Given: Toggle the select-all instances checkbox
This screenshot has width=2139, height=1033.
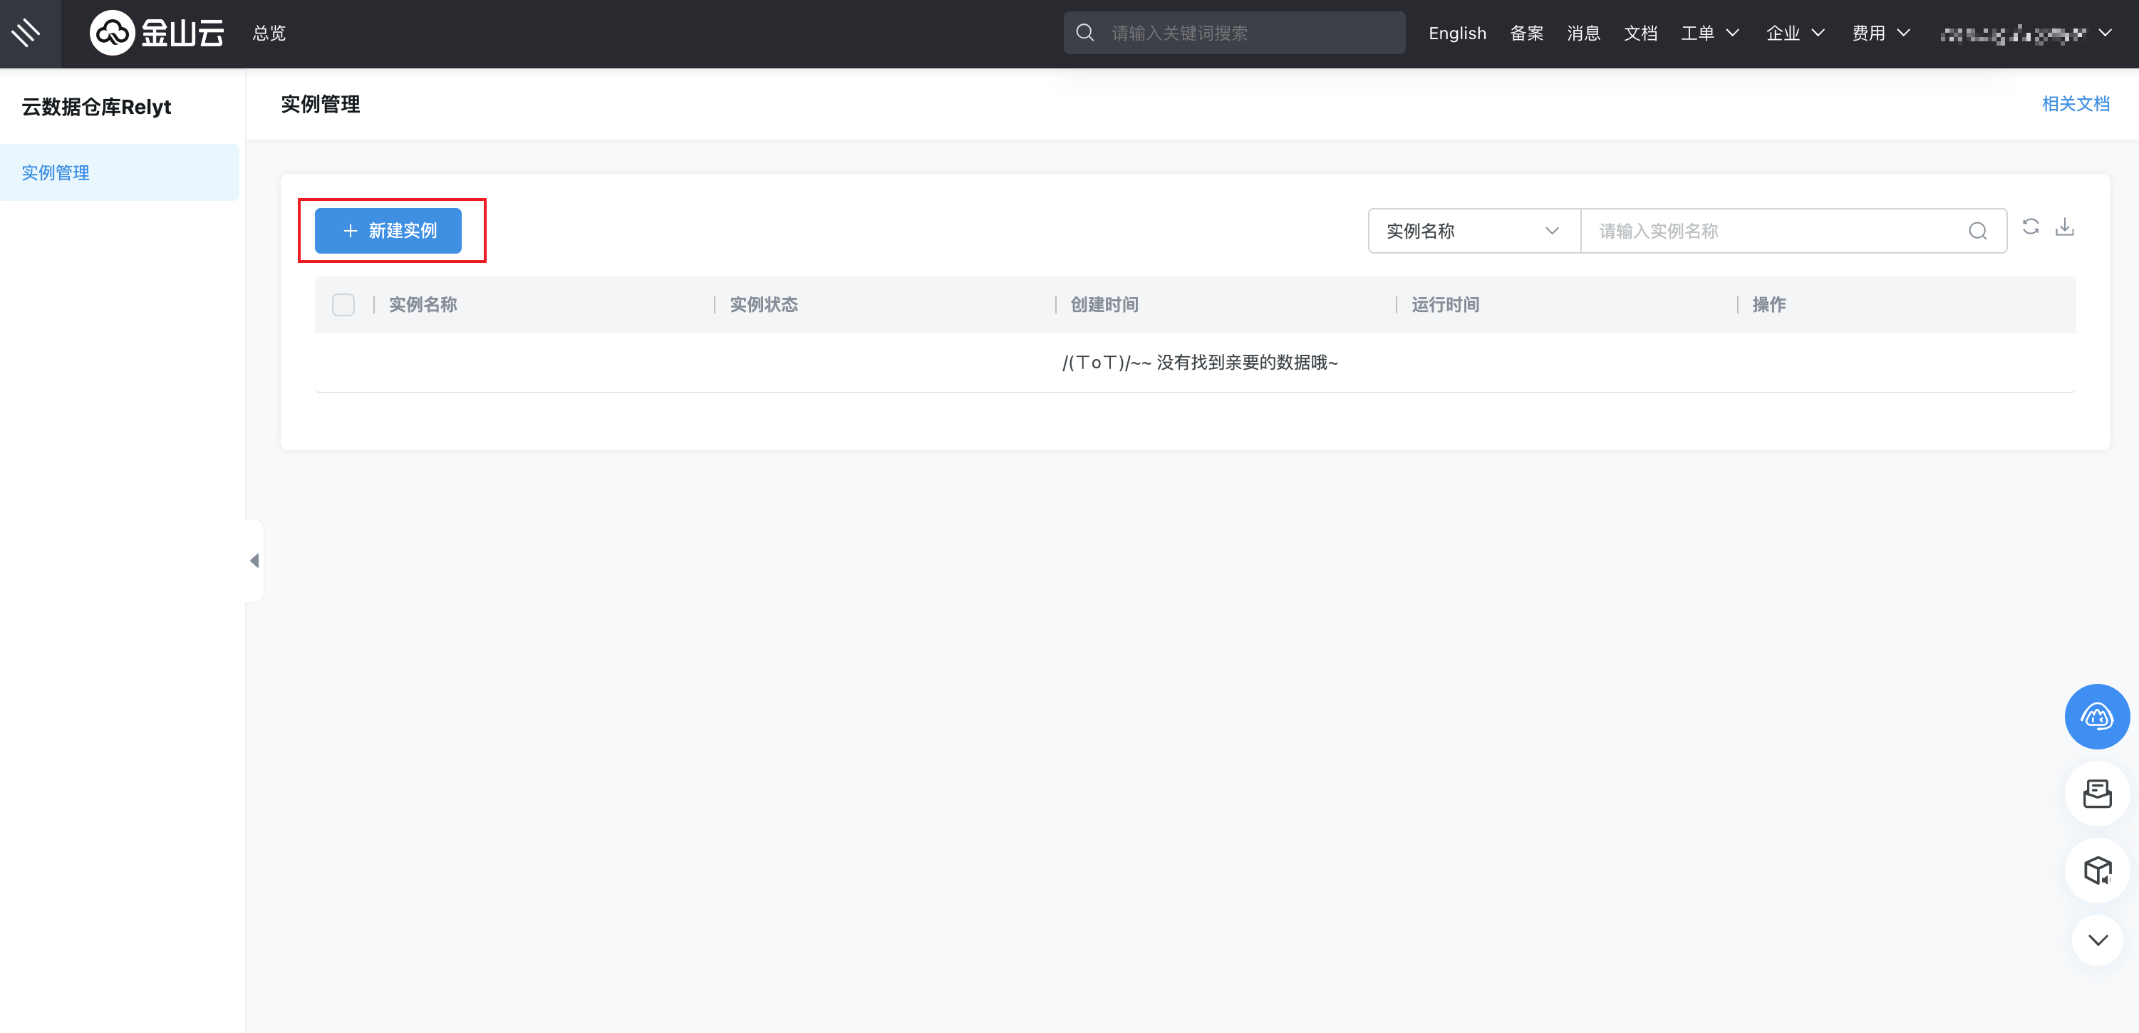Looking at the screenshot, I should [x=343, y=305].
